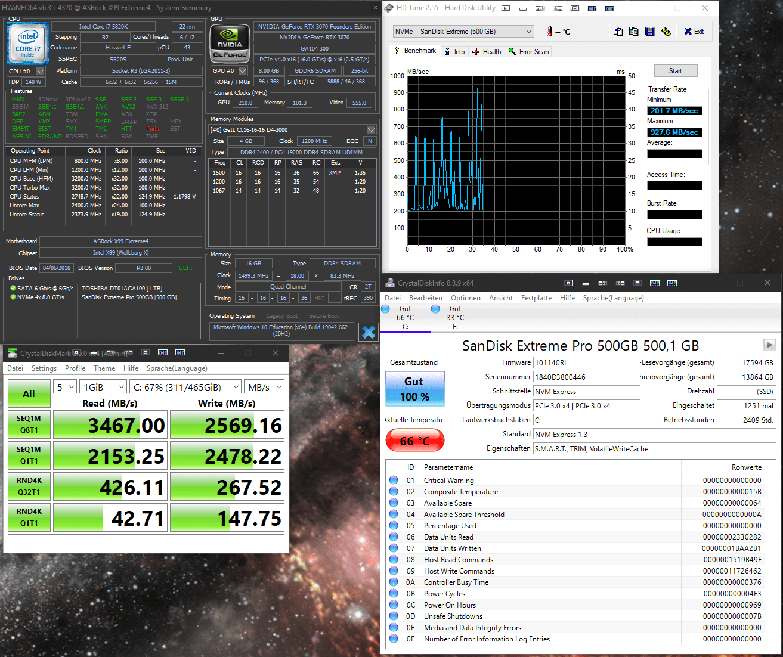Open CrystalDiskInfo Optionen menu
Screen dimensions: 783x657
(x=466, y=298)
